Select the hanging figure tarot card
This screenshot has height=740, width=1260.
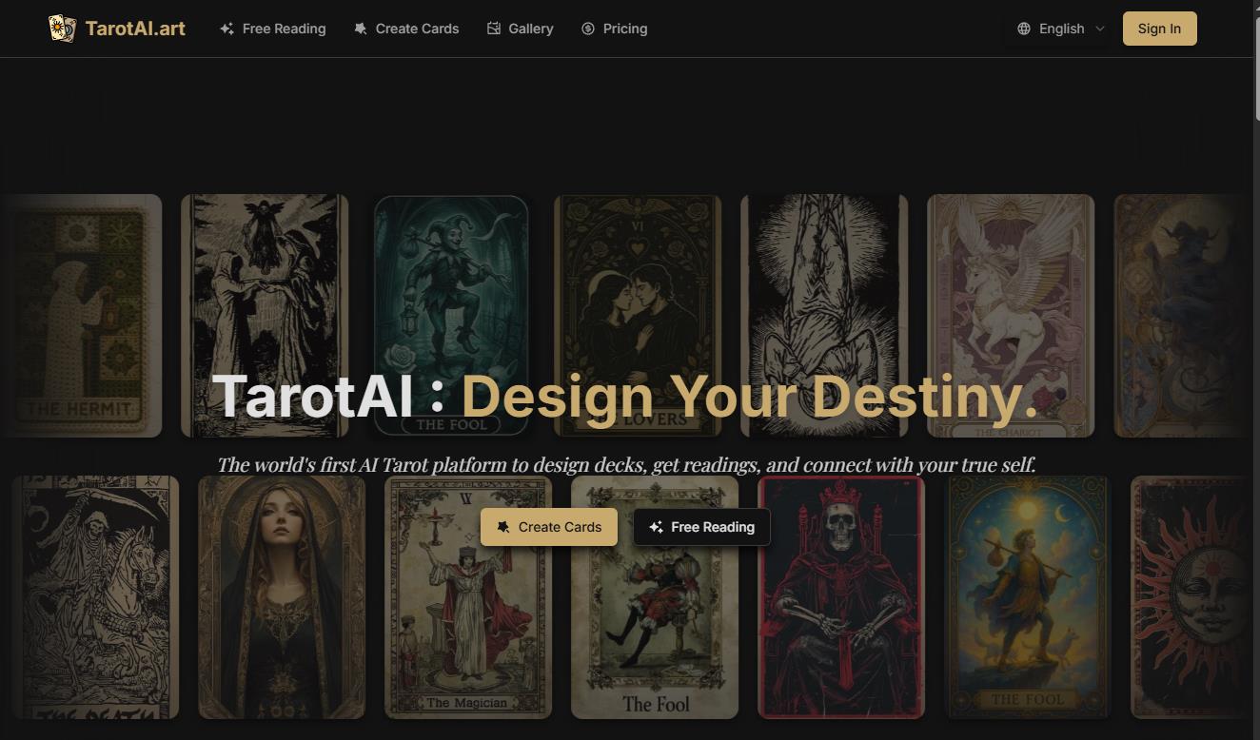coord(824,316)
